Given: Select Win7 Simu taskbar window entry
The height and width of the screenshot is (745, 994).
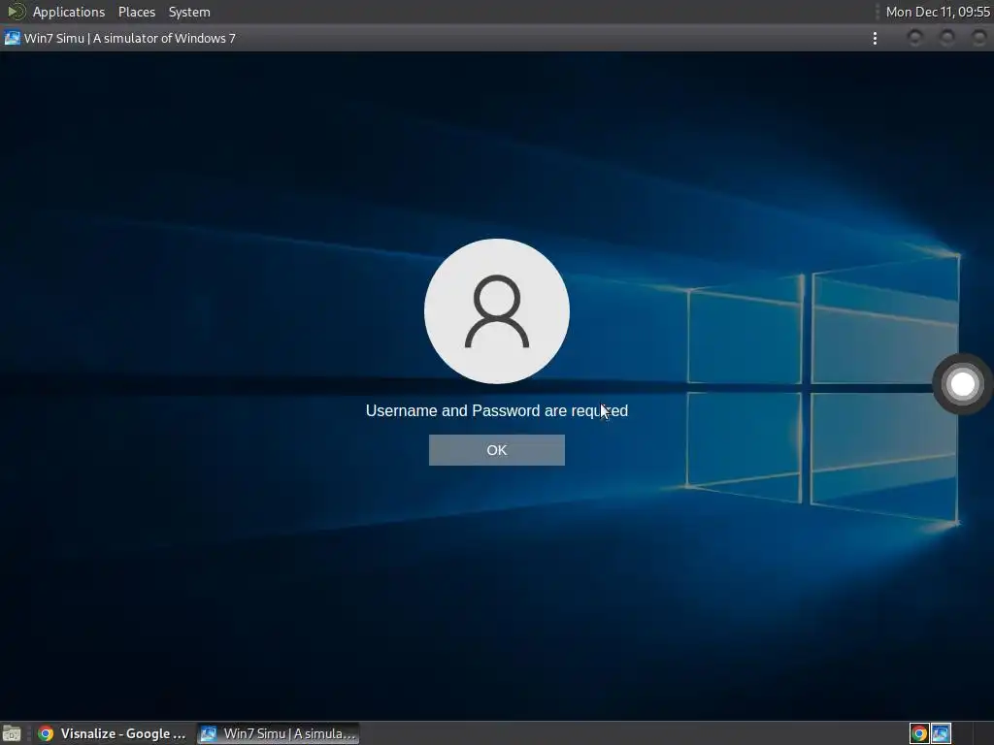Looking at the screenshot, I should point(279,733).
